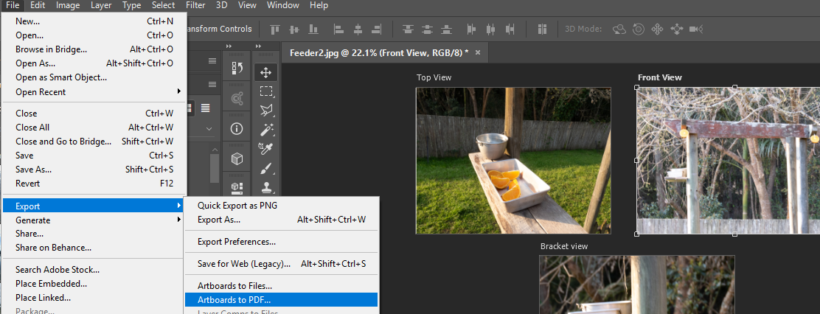Click Align top edges icon

point(275,29)
